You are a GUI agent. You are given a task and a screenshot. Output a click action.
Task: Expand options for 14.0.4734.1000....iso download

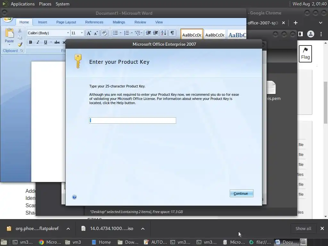click(x=143, y=229)
